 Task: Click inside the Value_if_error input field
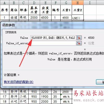[53, 43]
